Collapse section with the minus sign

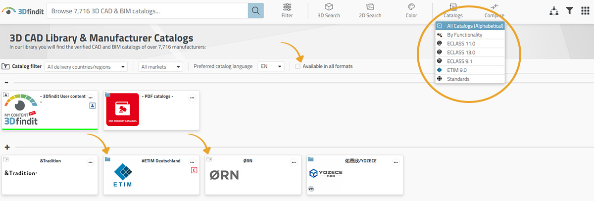click(x=7, y=82)
